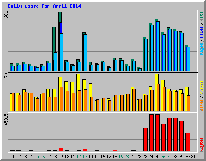Select the red KBytes bar for day 26
Screen dimensions: 206x161
[x=163, y=138]
